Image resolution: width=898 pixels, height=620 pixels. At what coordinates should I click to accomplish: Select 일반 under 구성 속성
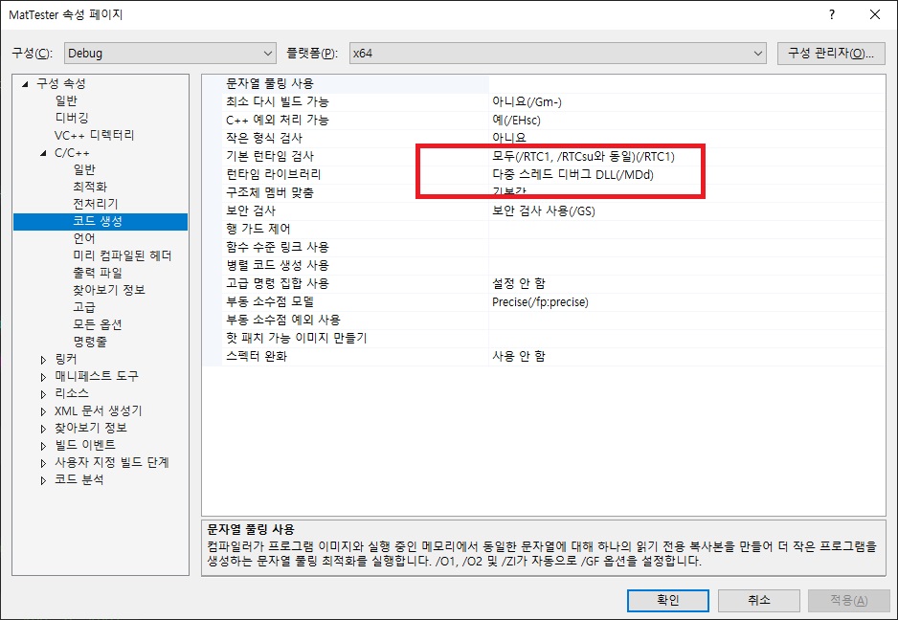point(66,100)
